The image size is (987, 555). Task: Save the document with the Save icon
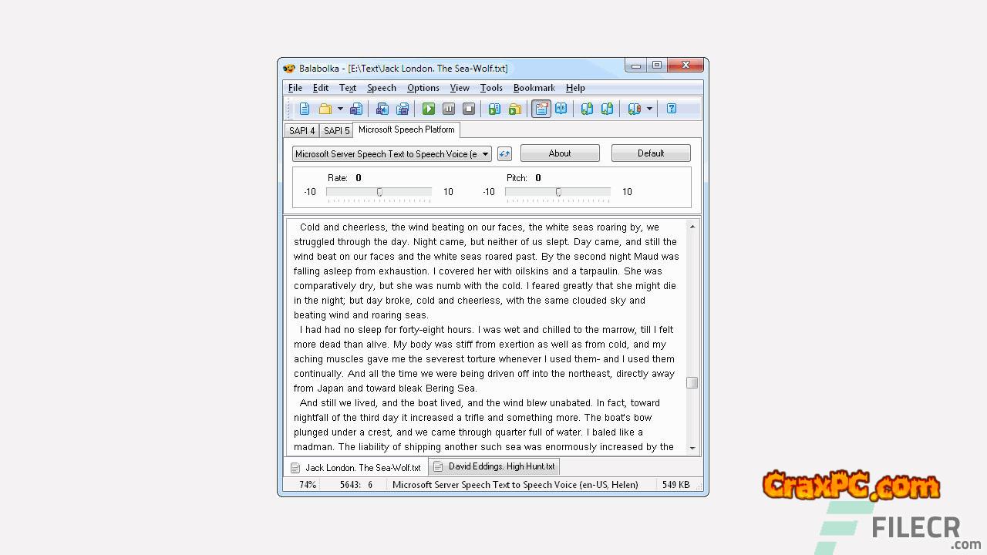[x=356, y=109]
